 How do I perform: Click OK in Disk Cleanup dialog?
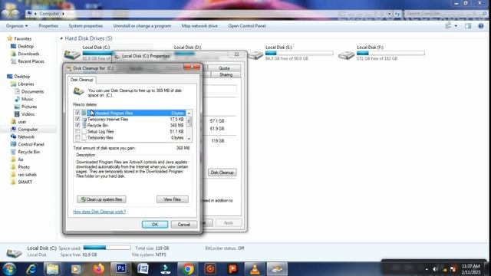155,225
